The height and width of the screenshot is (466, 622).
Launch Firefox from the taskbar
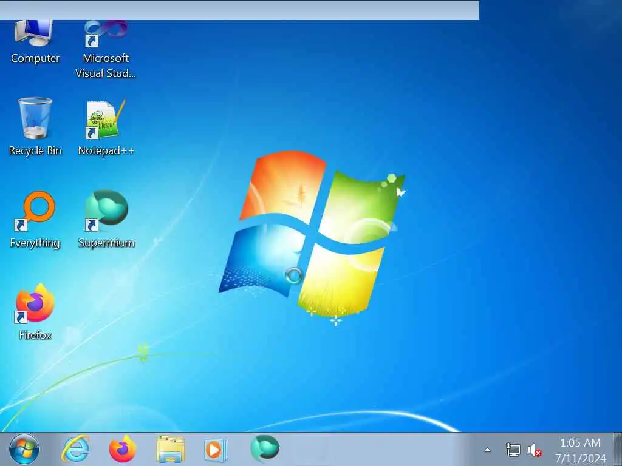[123, 450]
